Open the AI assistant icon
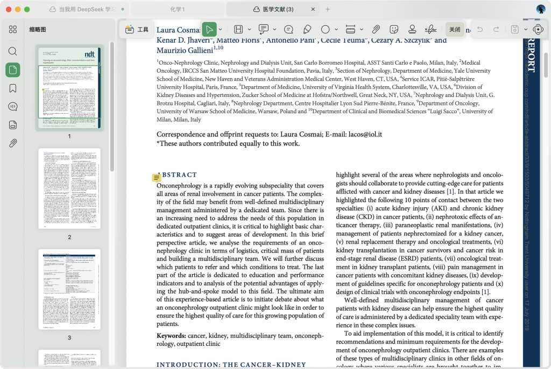 [538, 30]
